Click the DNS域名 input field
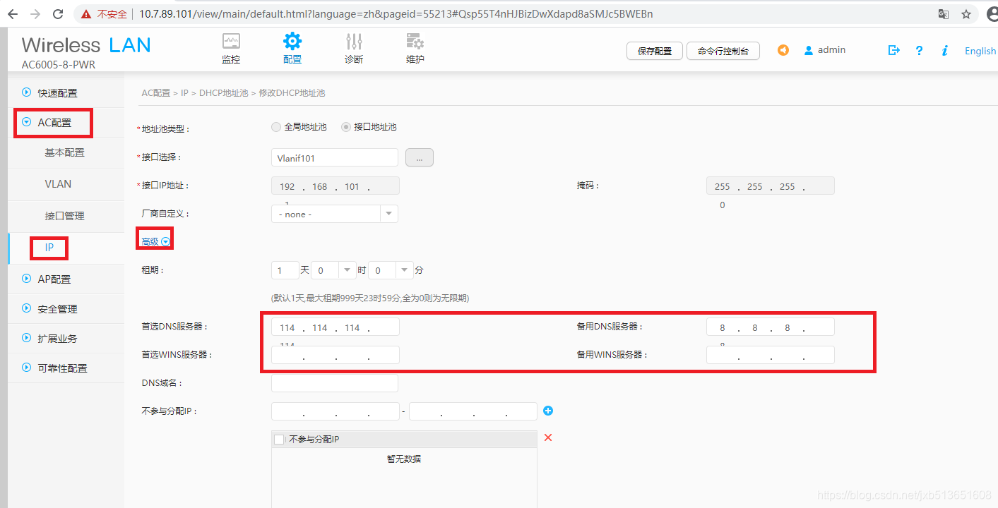998x508 pixels. (335, 383)
